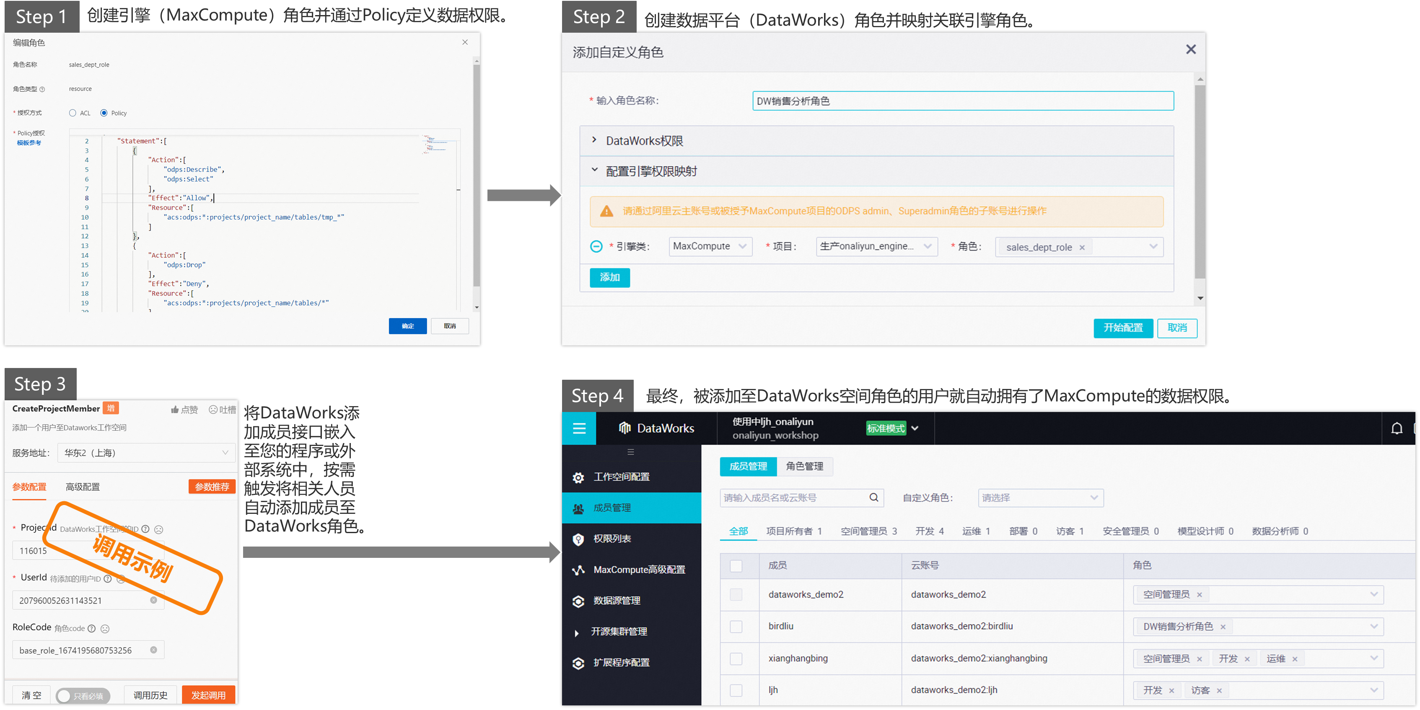
Task: Click the notification bell icon
Action: [1396, 428]
